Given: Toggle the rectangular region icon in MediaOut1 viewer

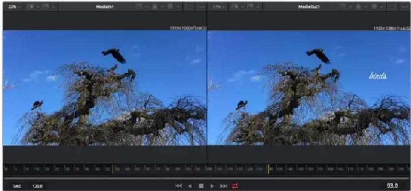Looking at the screenshot, I should pos(392,7).
